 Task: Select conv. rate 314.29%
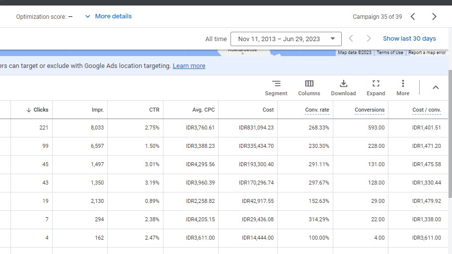318,219
